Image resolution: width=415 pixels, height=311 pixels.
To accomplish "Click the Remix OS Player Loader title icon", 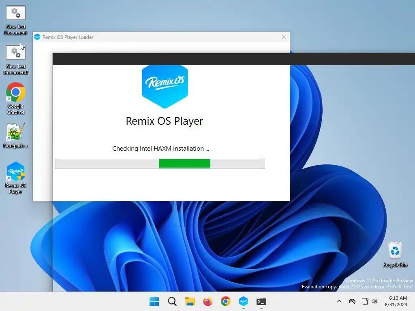I will pos(37,37).
